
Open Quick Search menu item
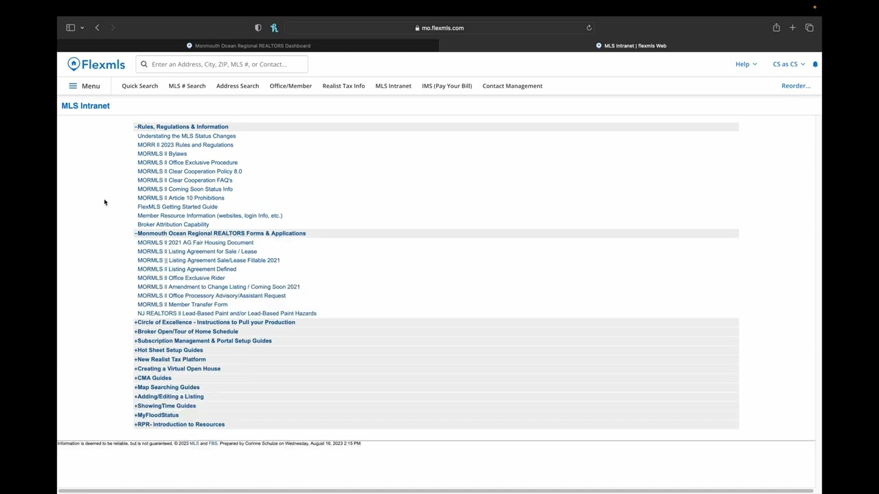139,86
